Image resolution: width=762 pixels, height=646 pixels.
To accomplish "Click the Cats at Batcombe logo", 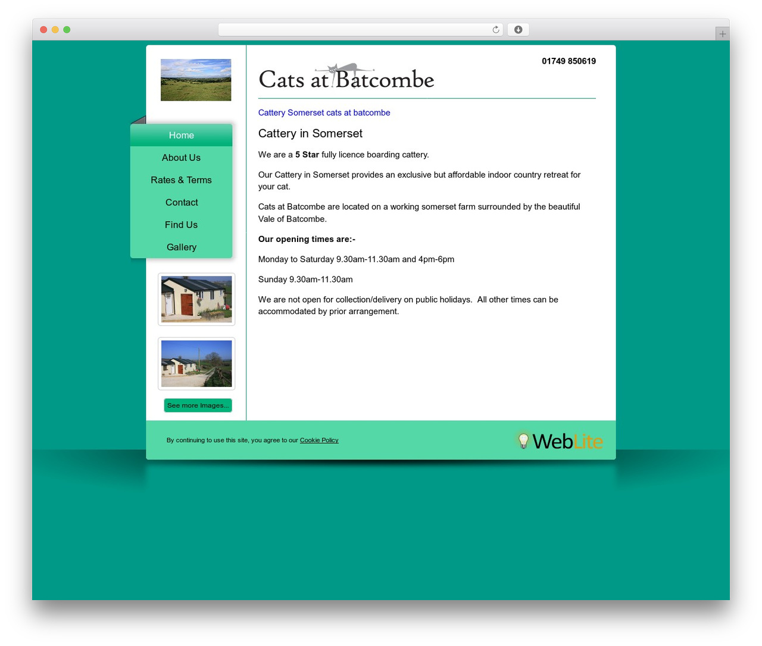I will [346, 77].
